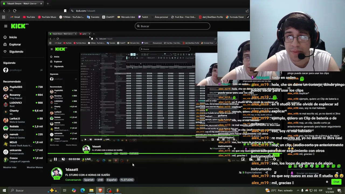Image resolution: width=345 pixels, height=194 pixels.
Task: Open recommended channel Robleis
Action: (23, 128)
